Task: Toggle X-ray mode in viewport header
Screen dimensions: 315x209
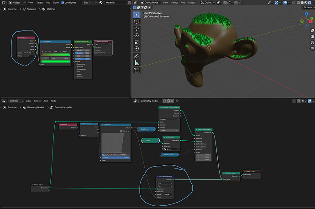Action: click(294, 3)
